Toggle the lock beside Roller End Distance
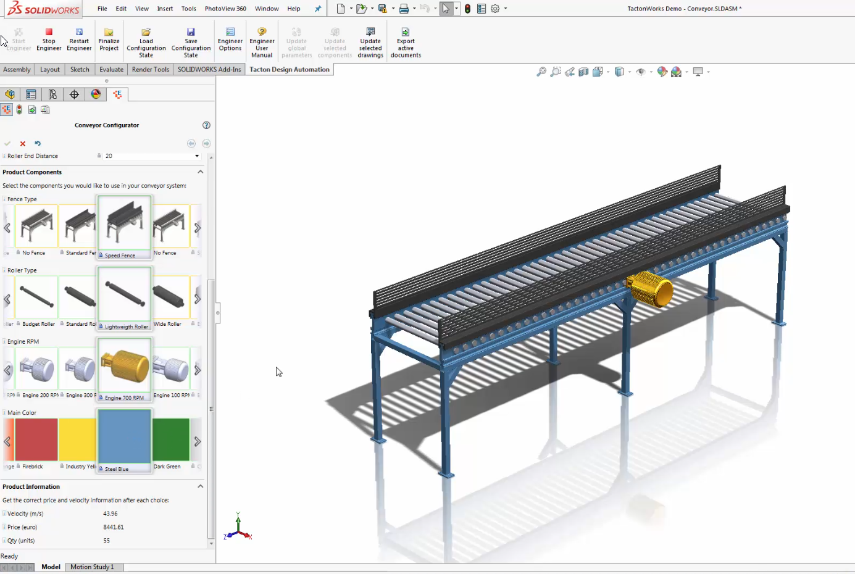The image size is (855, 574). point(100,156)
